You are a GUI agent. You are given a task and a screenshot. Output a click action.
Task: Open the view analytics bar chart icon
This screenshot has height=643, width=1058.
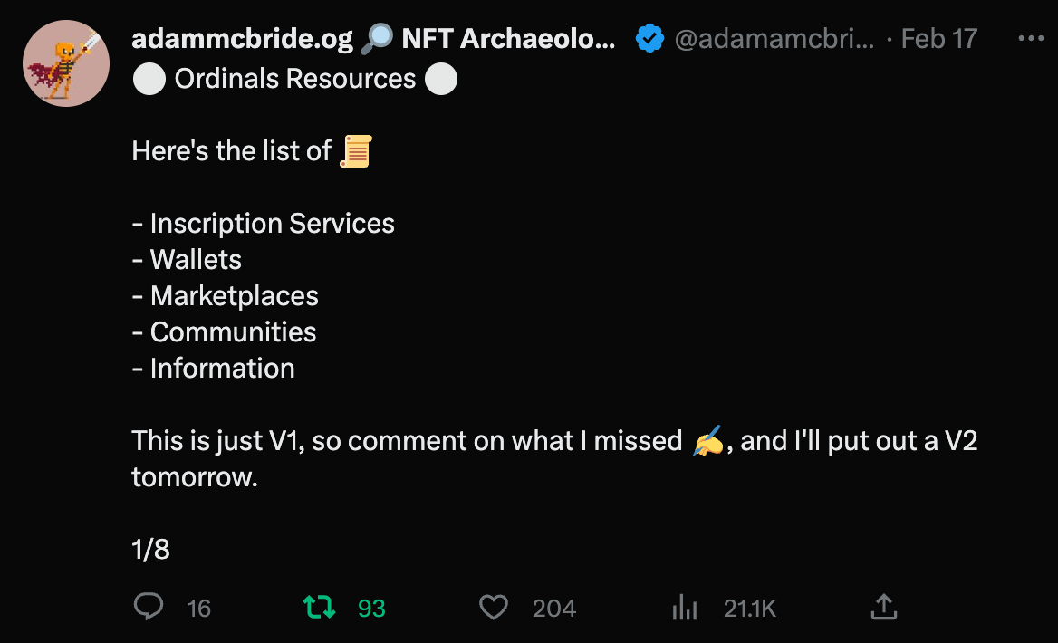[x=685, y=608]
